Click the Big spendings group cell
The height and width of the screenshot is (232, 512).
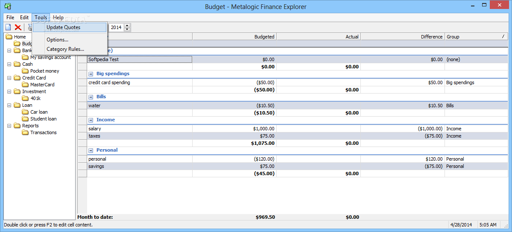[477, 82]
